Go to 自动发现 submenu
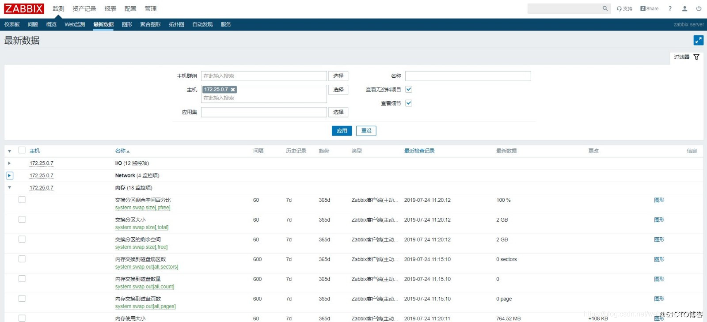Image resolution: width=707 pixels, height=322 pixels. click(202, 24)
